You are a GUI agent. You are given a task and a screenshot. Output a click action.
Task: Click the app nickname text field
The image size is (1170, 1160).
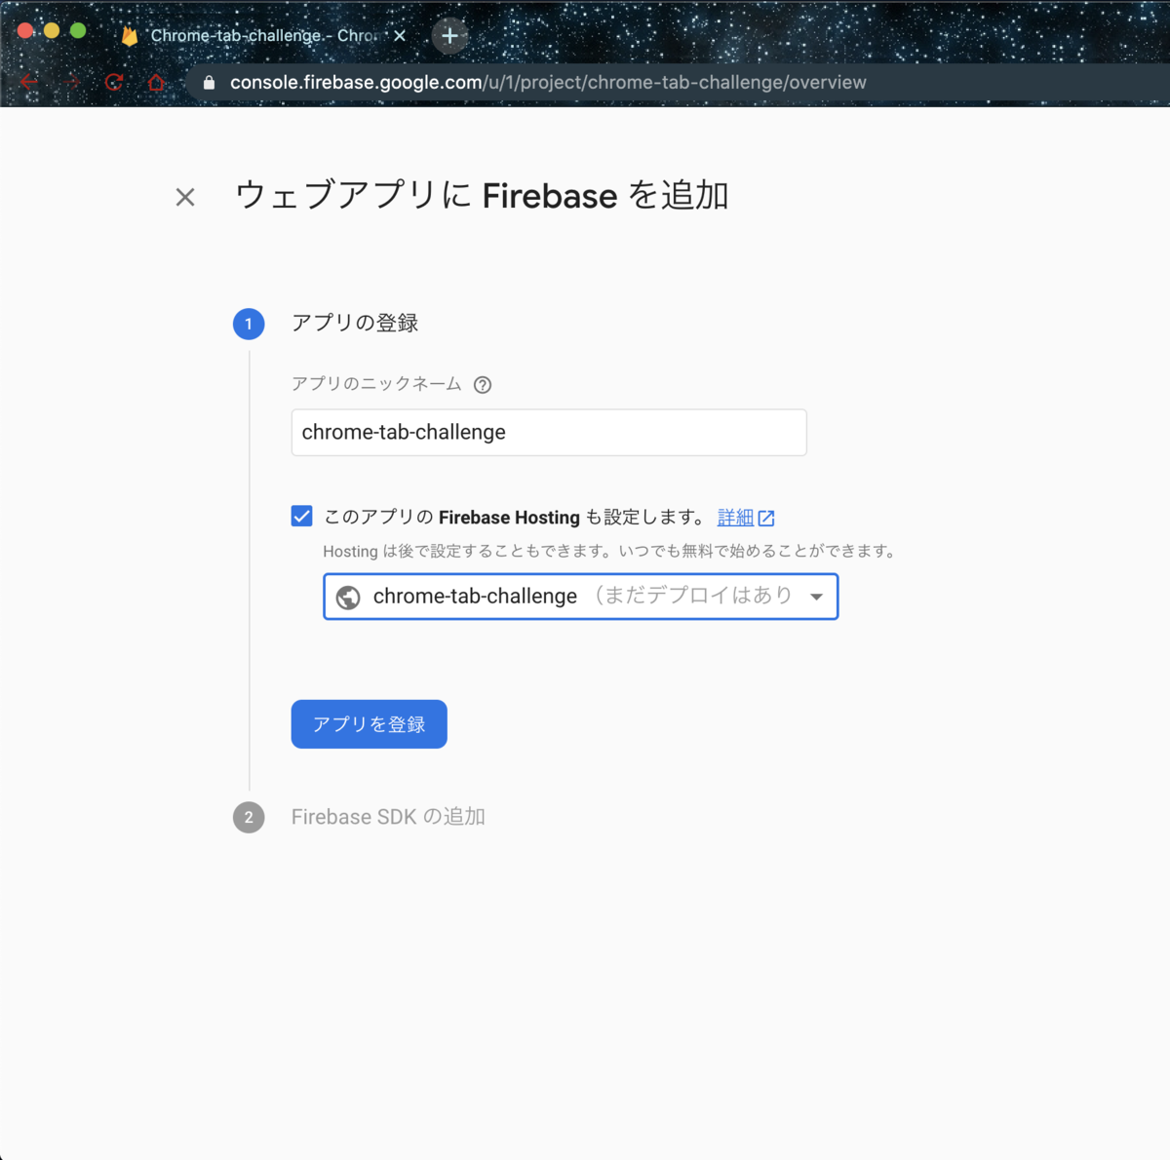pos(549,432)
